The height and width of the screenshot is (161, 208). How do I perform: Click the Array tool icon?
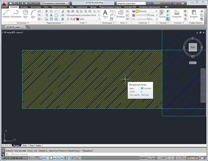(56, 19)
